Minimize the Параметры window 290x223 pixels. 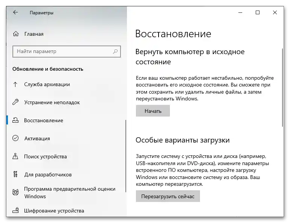tap(240, 12)
